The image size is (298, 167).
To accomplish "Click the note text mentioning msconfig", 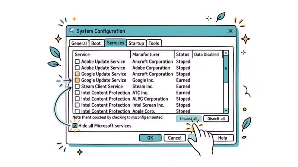I will (118, 117).
